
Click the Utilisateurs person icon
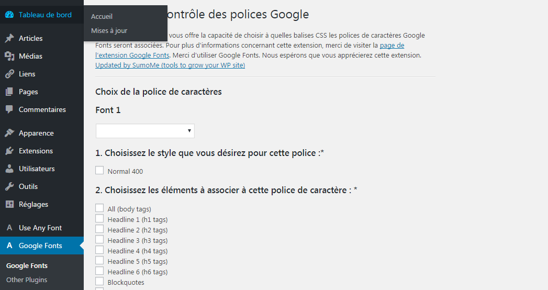pyautogui.click(x=9, y=169)
